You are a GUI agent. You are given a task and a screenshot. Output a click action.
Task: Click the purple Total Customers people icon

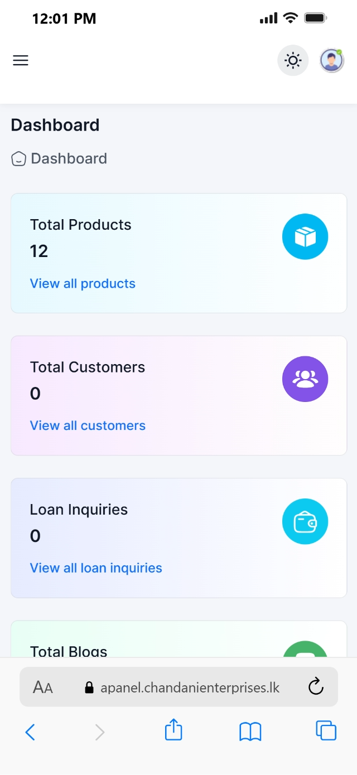coord(305,379)
